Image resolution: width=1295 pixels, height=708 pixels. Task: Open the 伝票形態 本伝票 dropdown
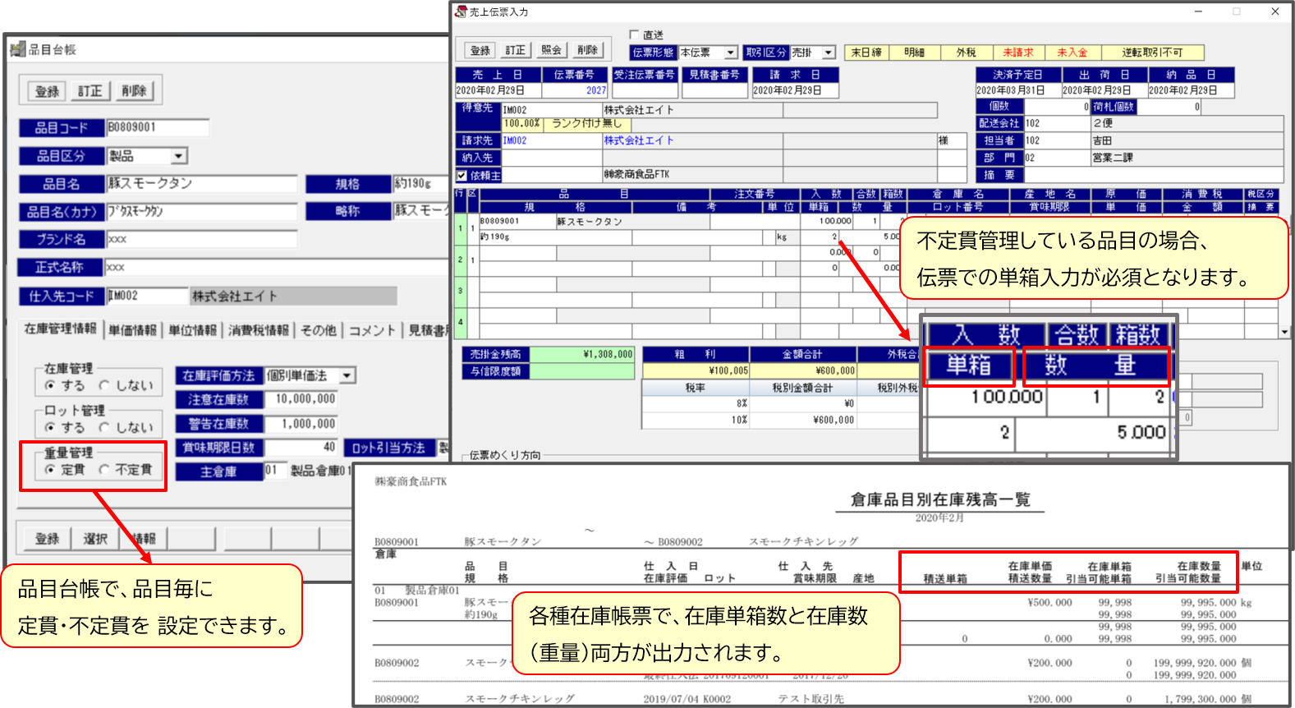pos(730,53)
